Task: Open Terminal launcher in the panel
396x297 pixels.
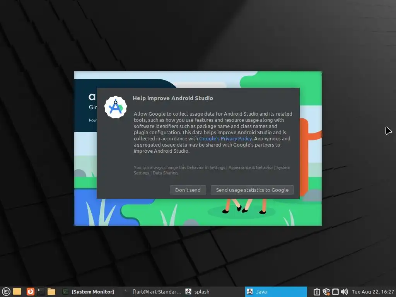Action: 41,292
